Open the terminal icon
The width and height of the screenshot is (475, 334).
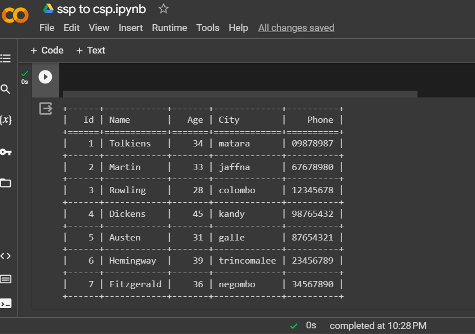[x=6, y=303]
